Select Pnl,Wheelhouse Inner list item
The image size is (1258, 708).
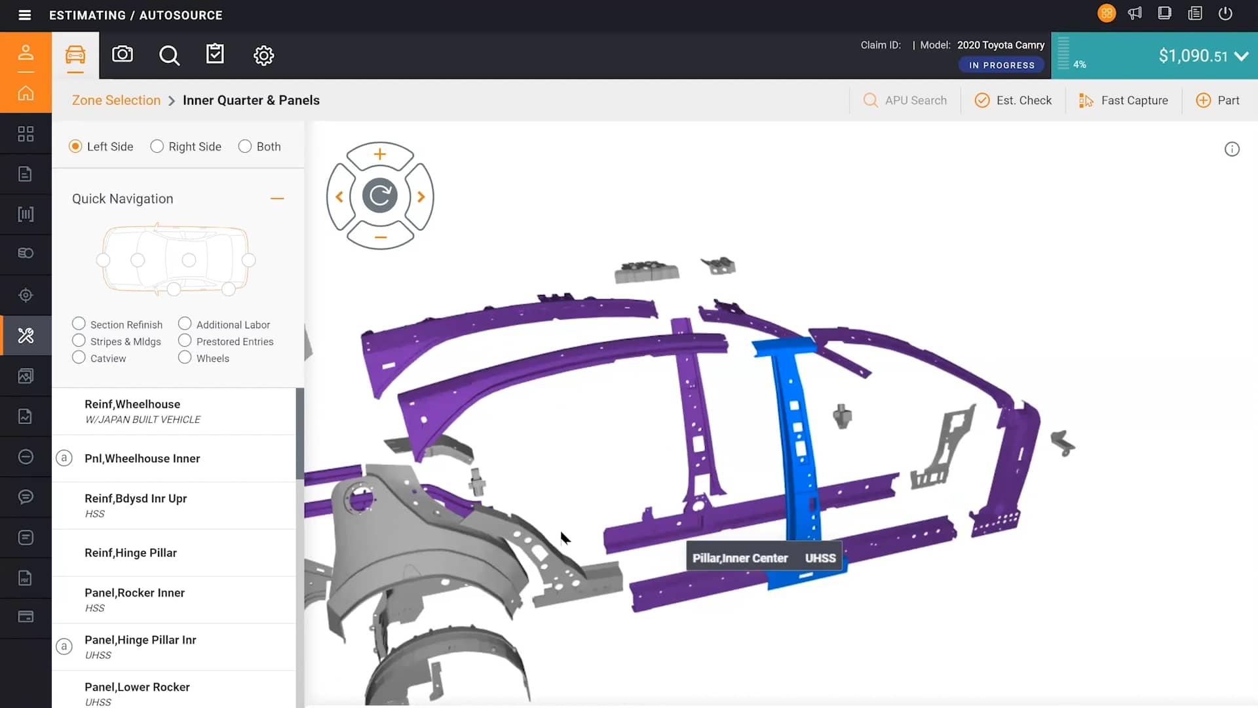coord(174,458)
